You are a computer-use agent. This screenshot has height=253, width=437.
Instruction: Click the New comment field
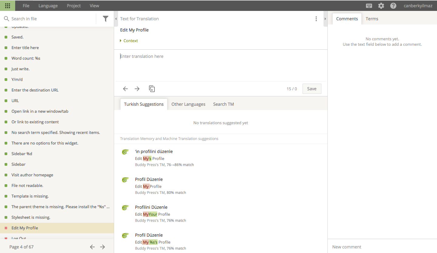click(x=382, y=247)
